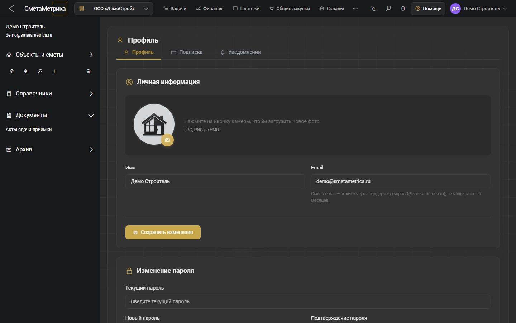Expand the Объекты и сметы section chevron
Image resolution: width=516 pixels, height=323 pixels.
pos(91,55)
